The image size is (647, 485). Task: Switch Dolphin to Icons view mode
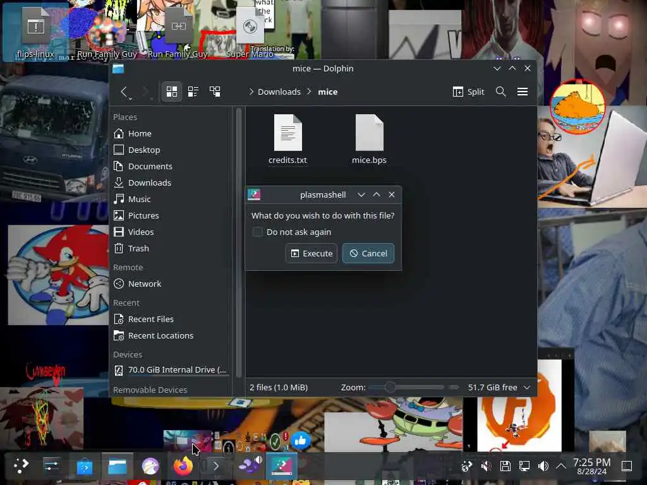(x=172, y=92)
